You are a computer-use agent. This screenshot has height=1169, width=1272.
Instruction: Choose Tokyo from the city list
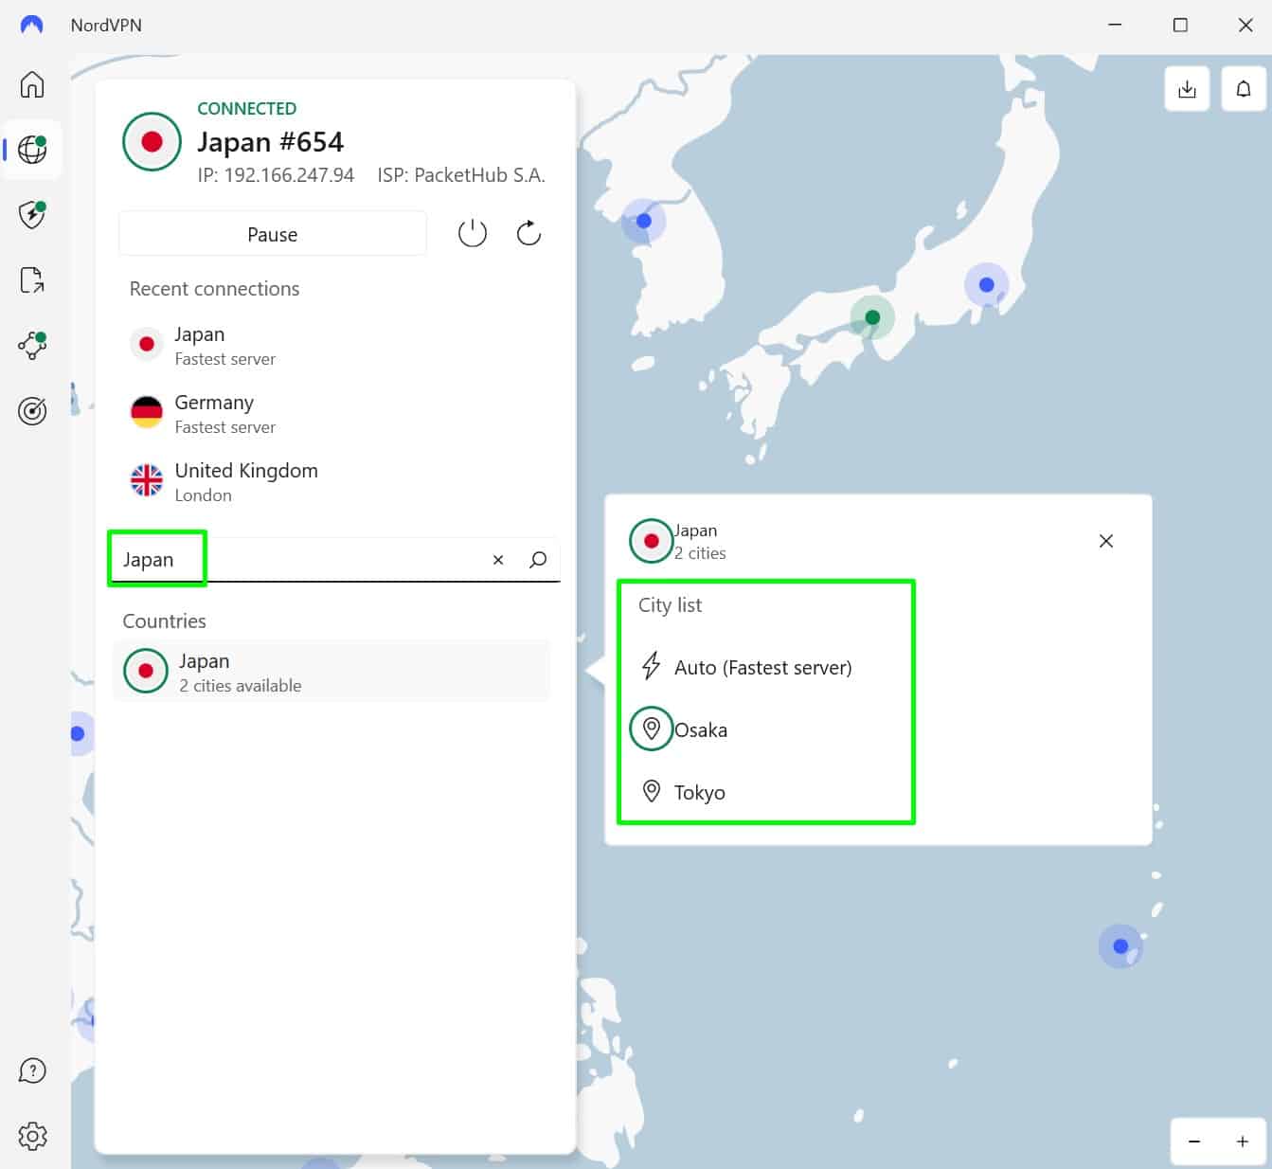[682, 792]
